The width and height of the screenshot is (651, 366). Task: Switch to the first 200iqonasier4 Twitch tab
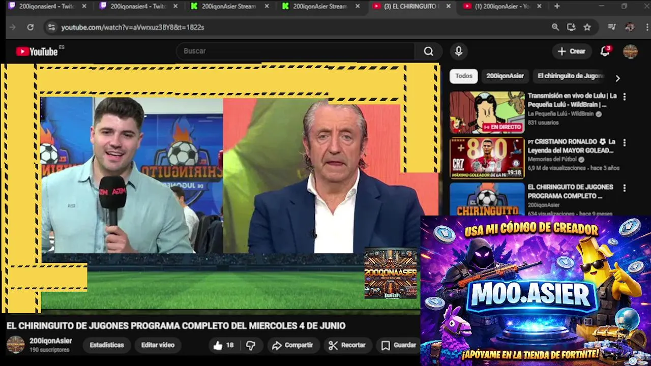[x=46, y=6]
